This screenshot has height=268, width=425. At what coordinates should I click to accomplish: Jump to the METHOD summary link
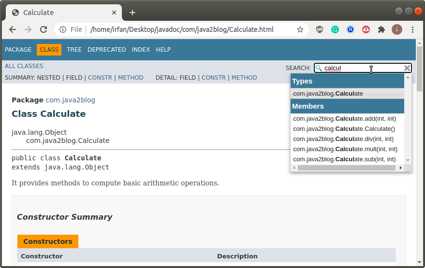pyautogui.click(x=131, y=78)
